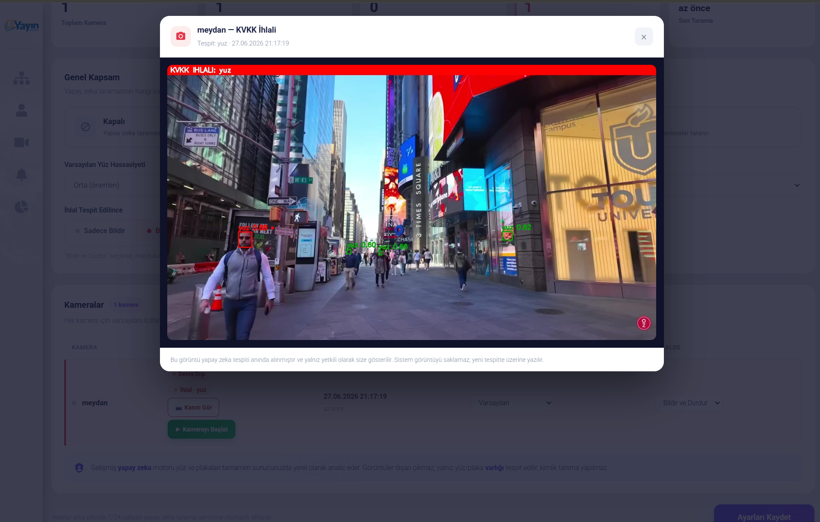
Task: Click the evidence snapshot image in the dialog
Action: [x=411, y=203]
